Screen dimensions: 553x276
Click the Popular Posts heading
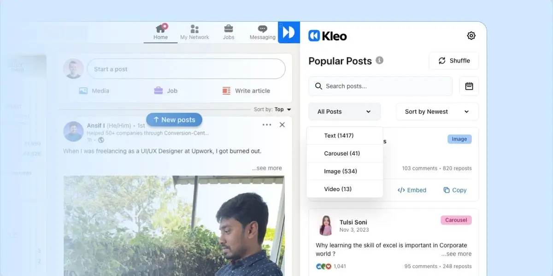pyautogui.click(x=340, y=61)
